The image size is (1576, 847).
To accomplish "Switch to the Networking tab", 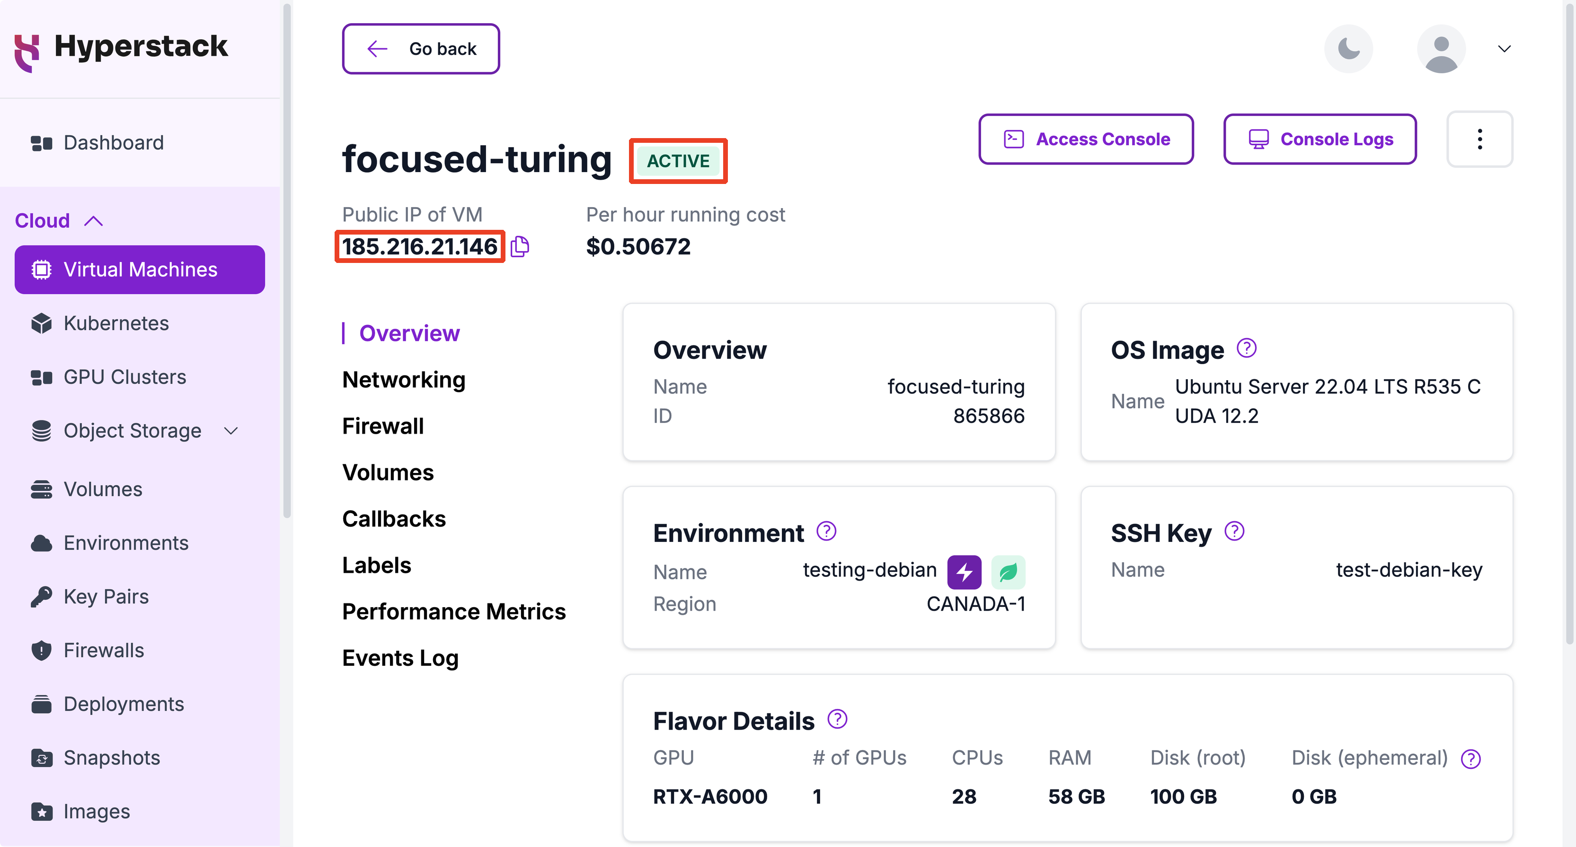I will [404, 380].
